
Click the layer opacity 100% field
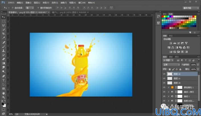click(193, 65)
